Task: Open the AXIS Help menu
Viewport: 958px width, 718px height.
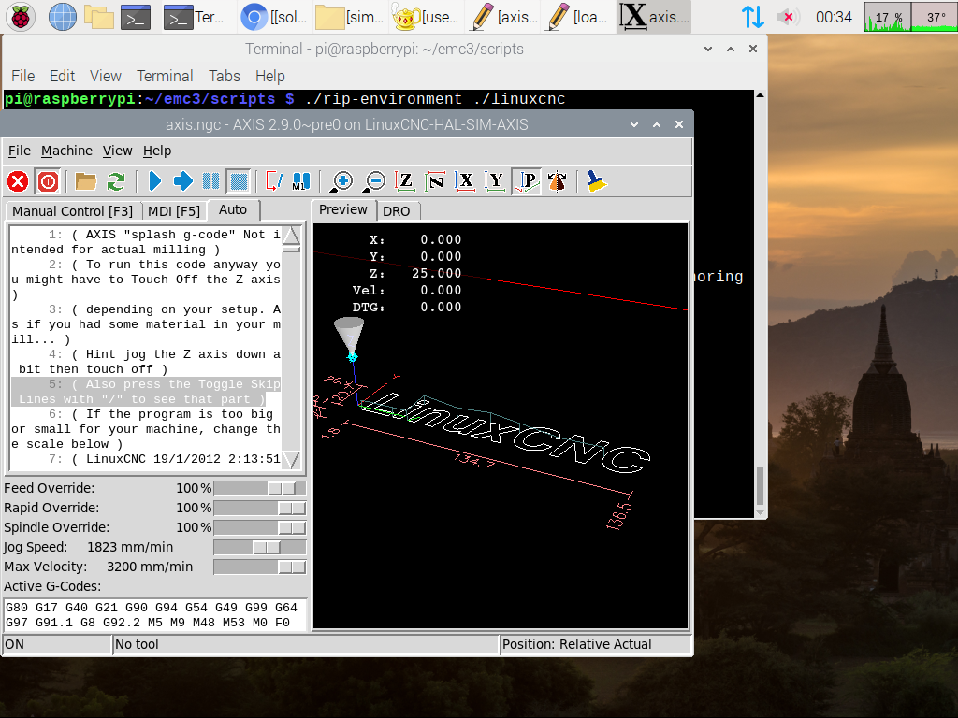Action: pyautogui.click(x=157, y=151)
